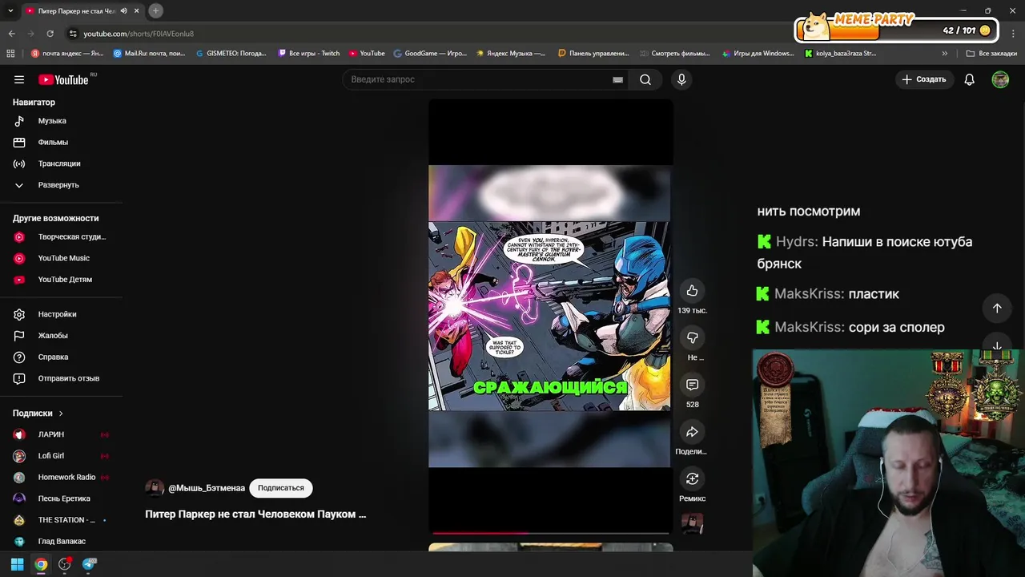The image size is (1025, 577).
Task: Click the Создать create button
Action: click(x=924, y=79)
